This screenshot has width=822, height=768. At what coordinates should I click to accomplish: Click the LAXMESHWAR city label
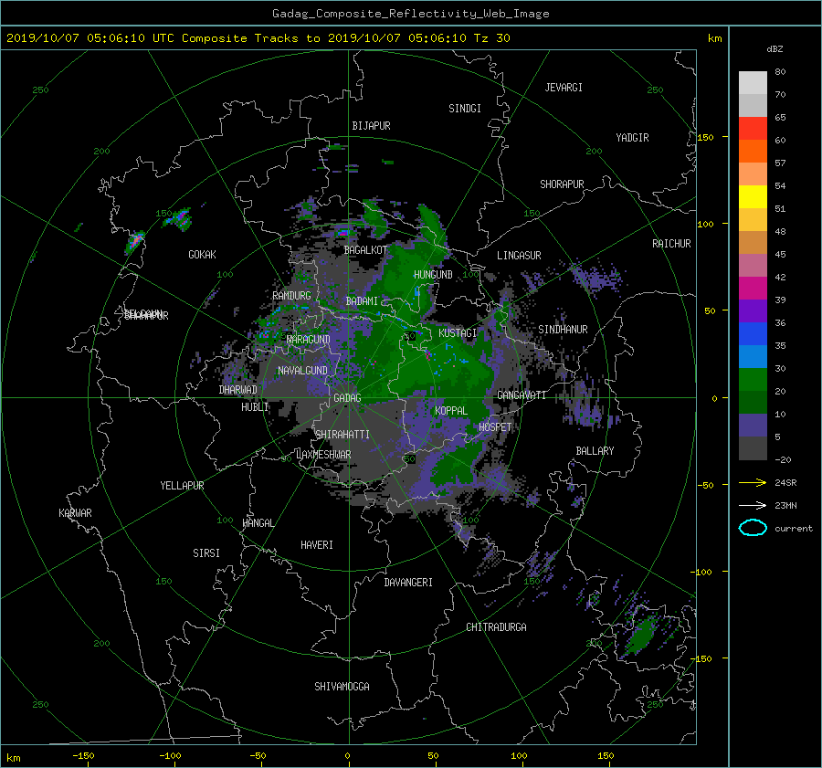pyautogui.click(x=323, y=455)
